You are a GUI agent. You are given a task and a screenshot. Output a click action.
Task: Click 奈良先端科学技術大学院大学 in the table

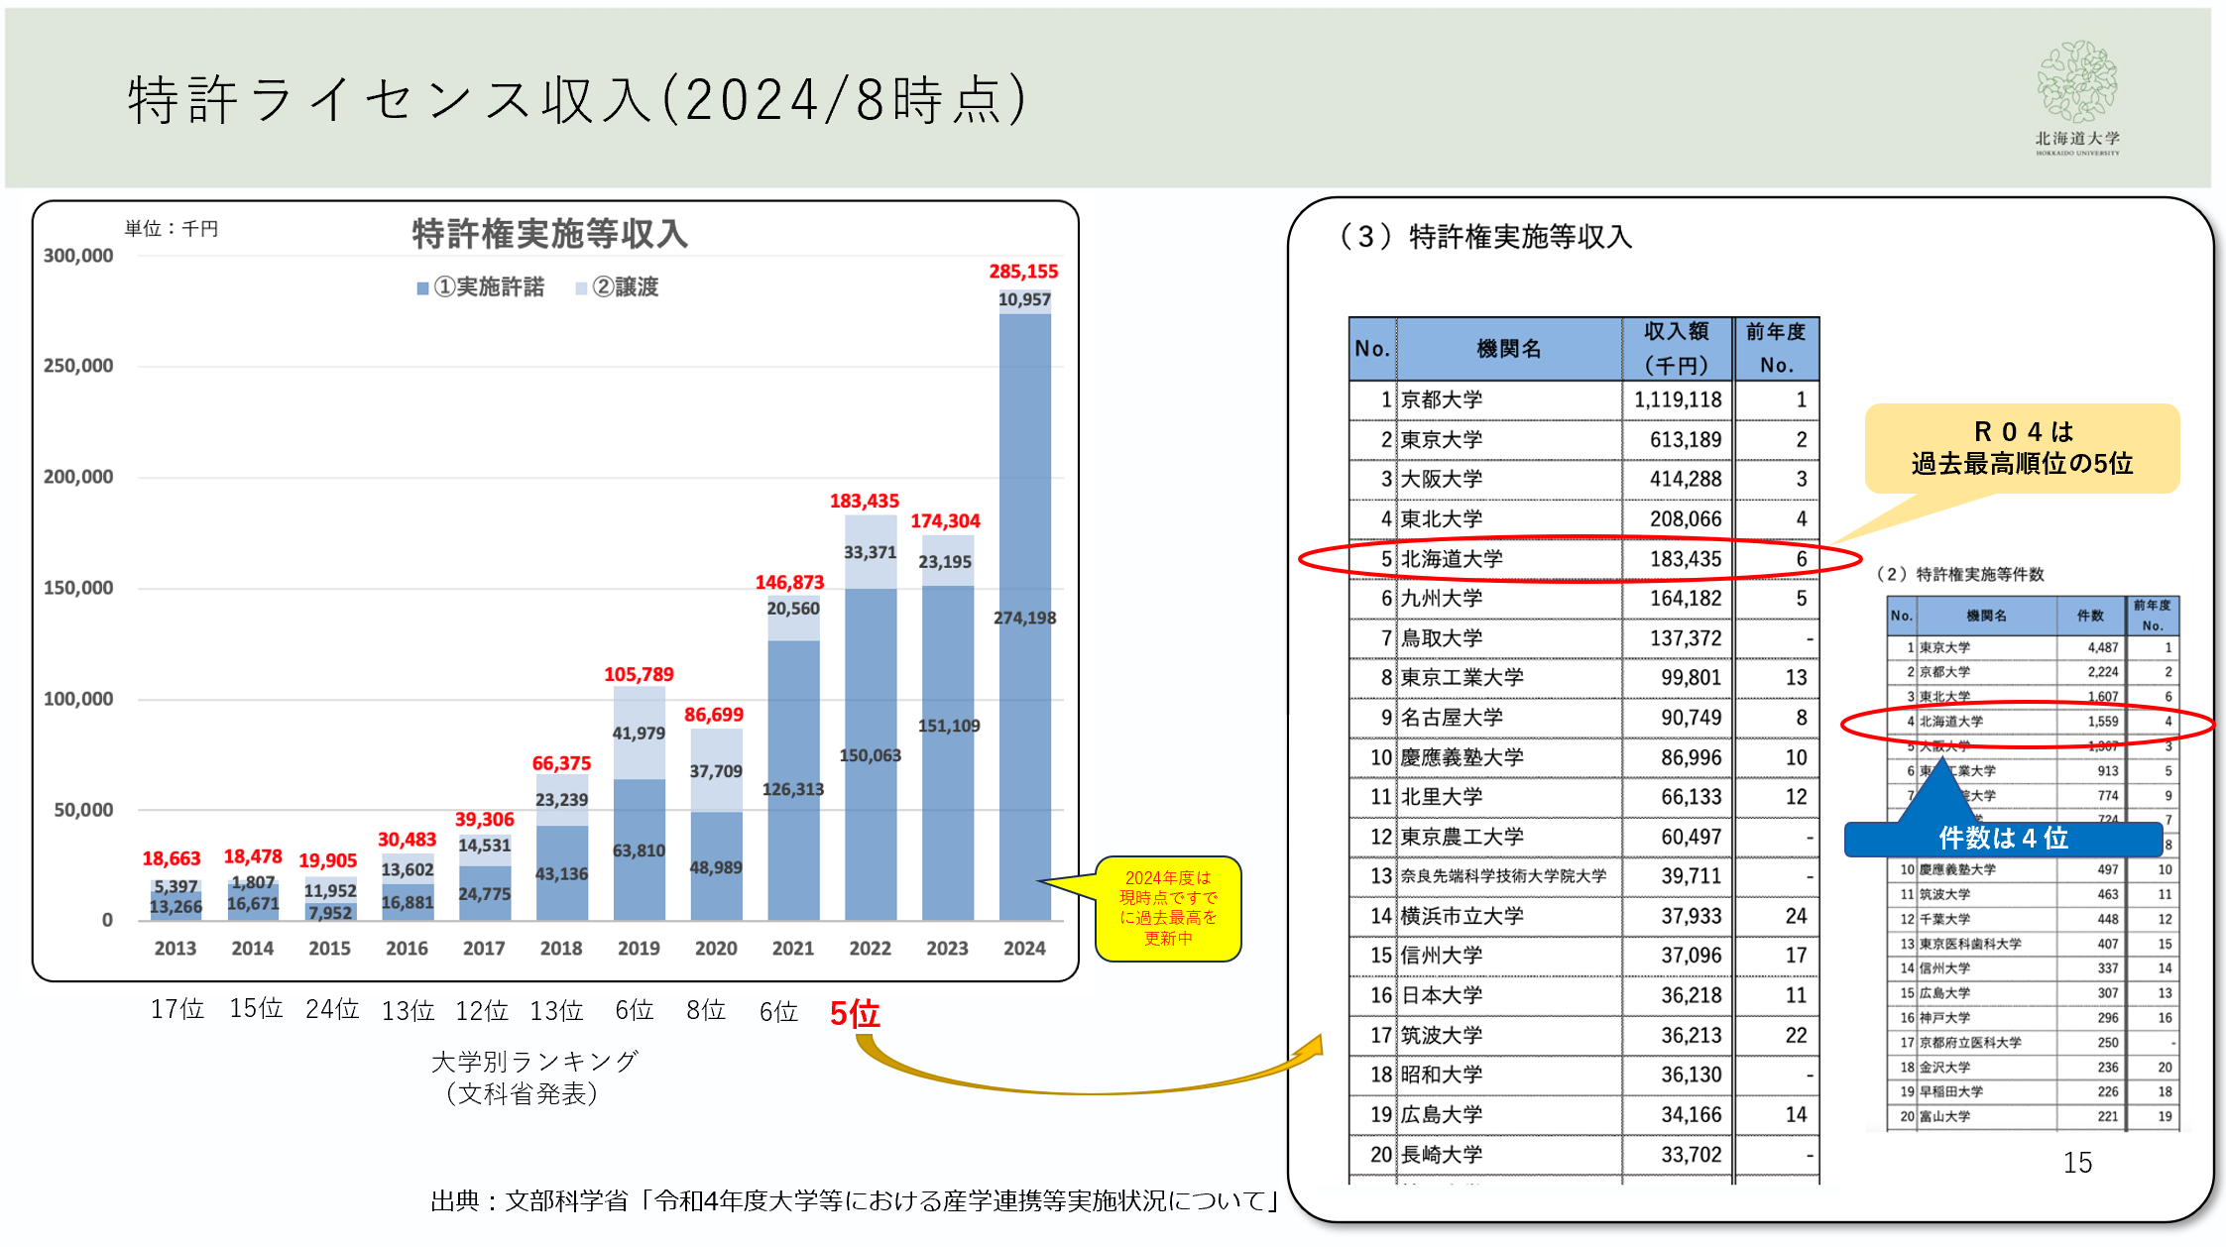(x=1503, y=876)
